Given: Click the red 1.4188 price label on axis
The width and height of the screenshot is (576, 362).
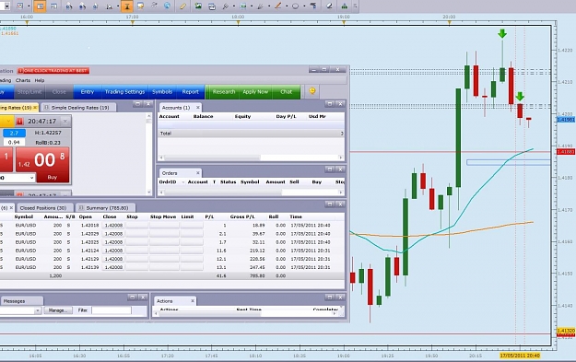Looking at the screenshot, I should (x=566, y=152).
